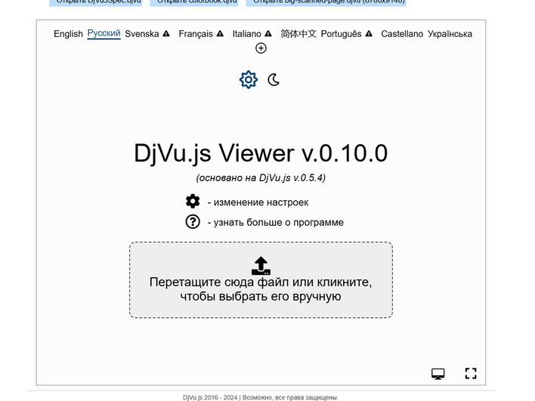Click drop zone text to choose file
This screenshot has height=401, width=535.
(x=261, y=289)
